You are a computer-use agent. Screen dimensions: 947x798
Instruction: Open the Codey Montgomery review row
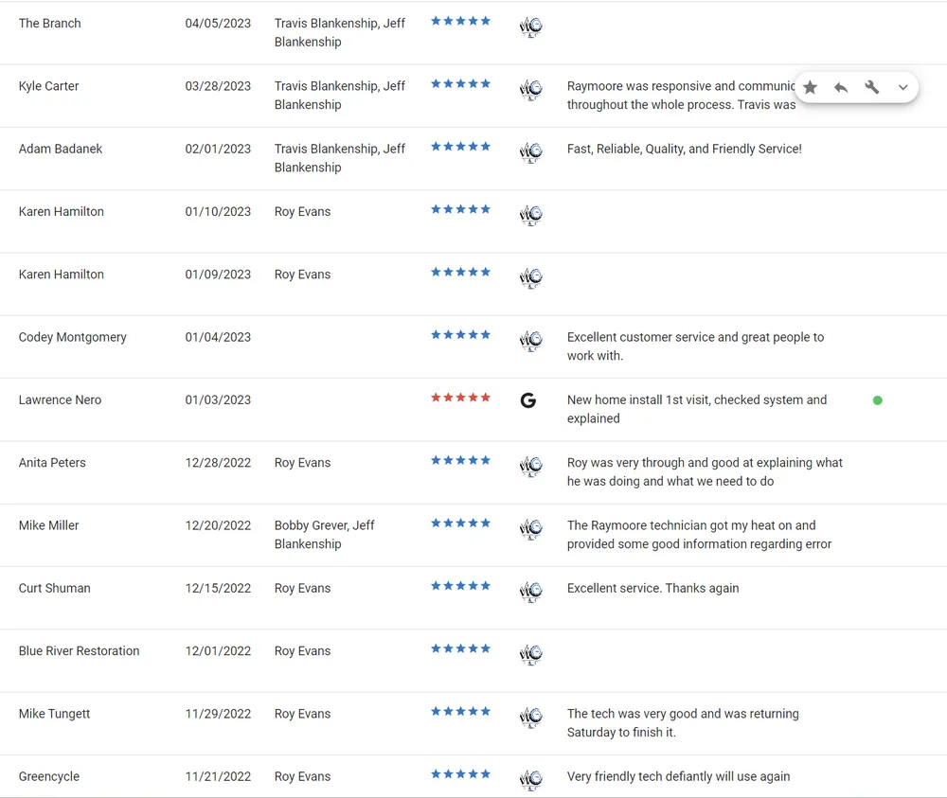[x=72, y=337]
